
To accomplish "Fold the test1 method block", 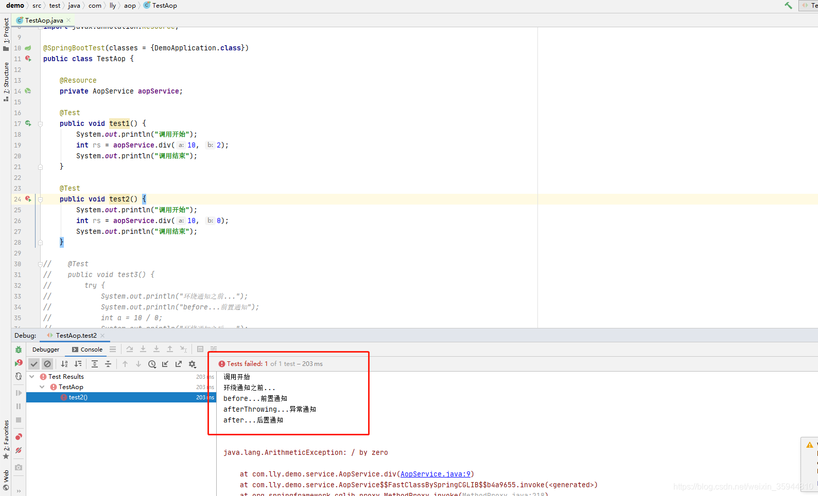I will point(40,124).
